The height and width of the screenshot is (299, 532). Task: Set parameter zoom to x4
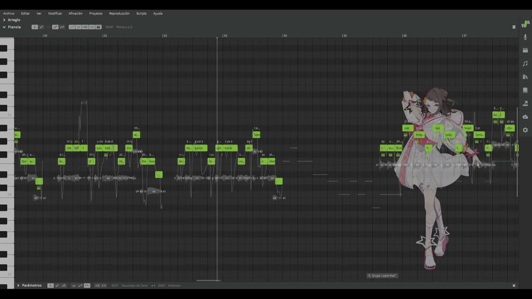click(x=104, y=286)
